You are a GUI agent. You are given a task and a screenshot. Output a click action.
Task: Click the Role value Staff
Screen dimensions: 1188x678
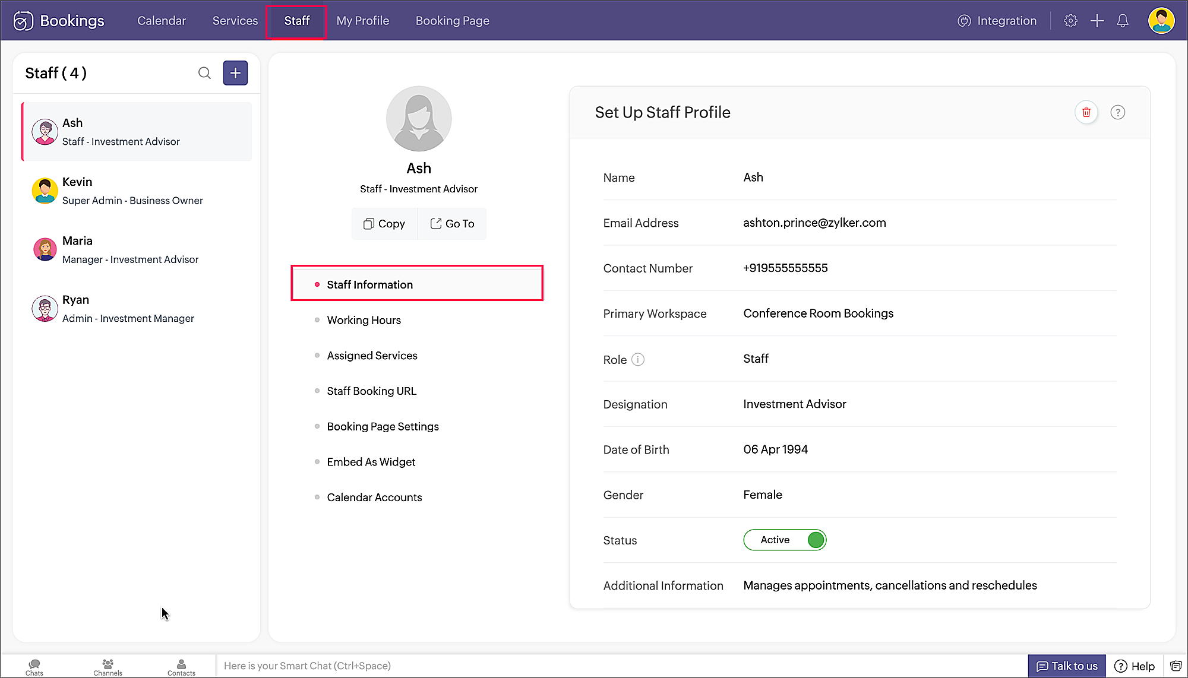(x=756, y=359)
